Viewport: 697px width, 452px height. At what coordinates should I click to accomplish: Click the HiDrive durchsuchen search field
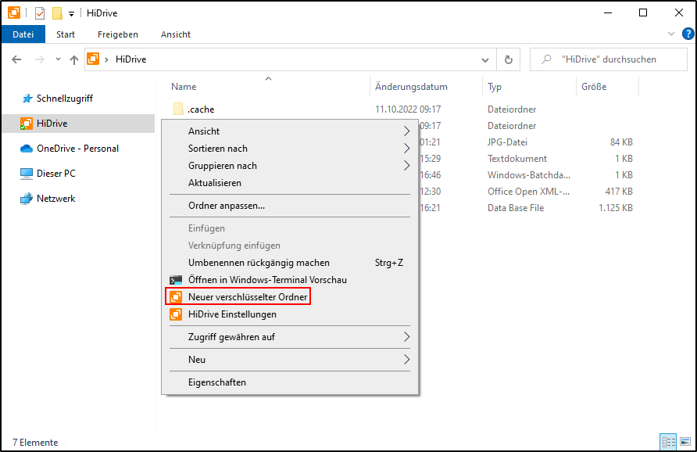click(609, 59)
